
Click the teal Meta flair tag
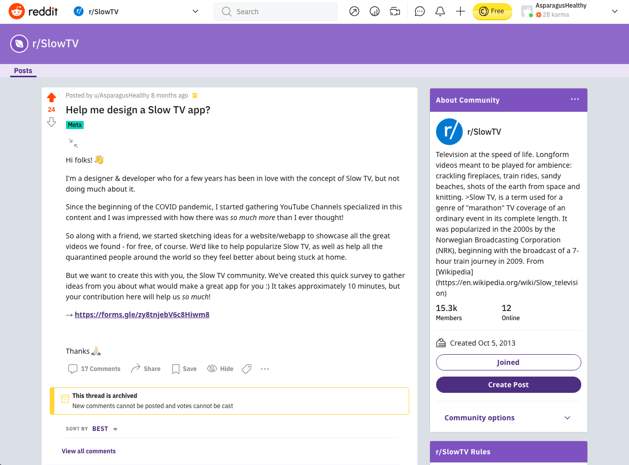click(75, 125)
